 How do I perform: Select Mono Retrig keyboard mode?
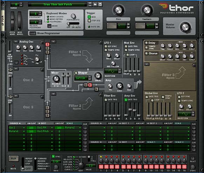[x=48, y=19]
